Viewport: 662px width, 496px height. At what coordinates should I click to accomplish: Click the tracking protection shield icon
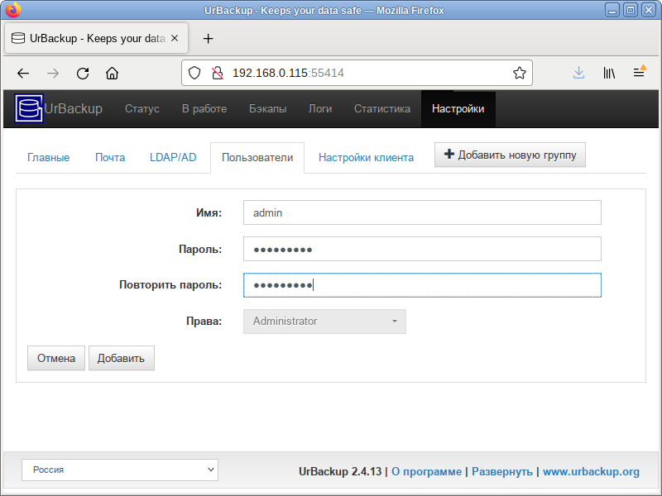tap(194, 73)
